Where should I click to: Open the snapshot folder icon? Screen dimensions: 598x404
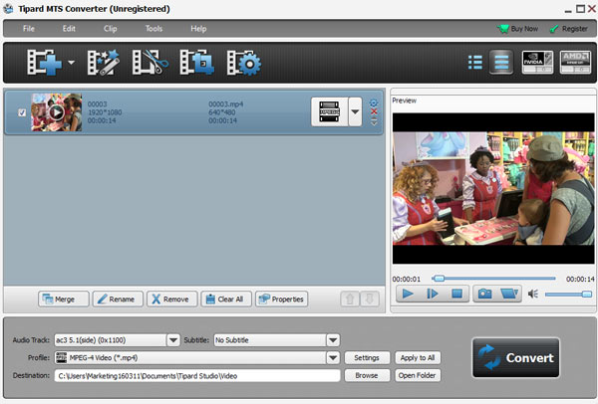pos(509,294)
